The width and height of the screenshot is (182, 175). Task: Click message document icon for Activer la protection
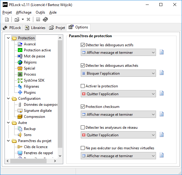point(161,93)
